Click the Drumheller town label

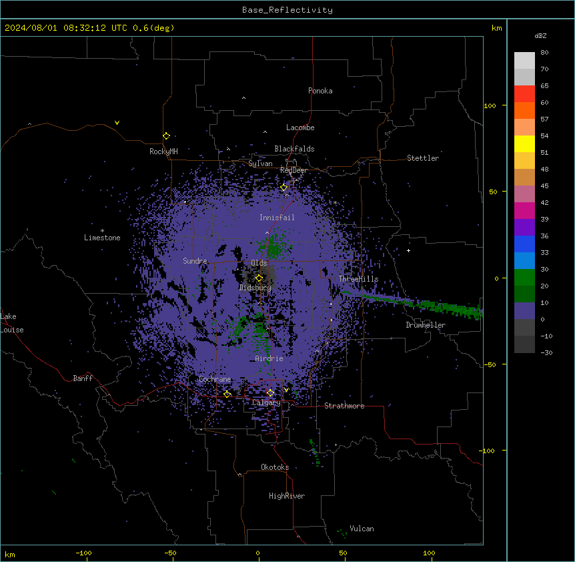tap(426, 325)
